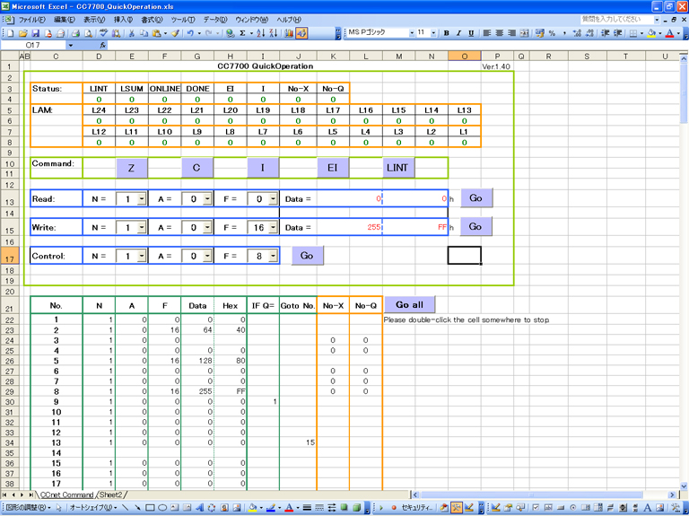Click the AutoSum sigma icon
The height and width of the screenshot is (516, 689).
coord(242,33)
